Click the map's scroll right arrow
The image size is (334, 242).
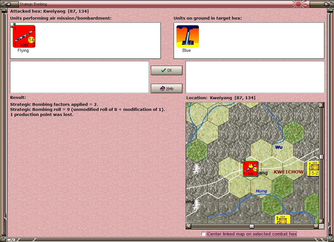tap(316, 226)
